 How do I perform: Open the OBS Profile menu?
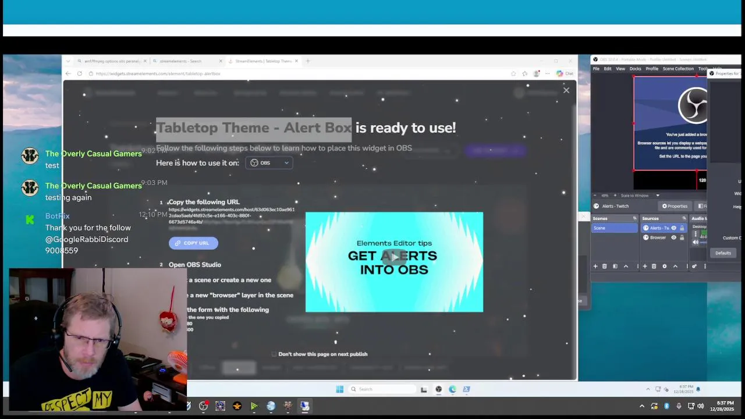tap(652, 69)
